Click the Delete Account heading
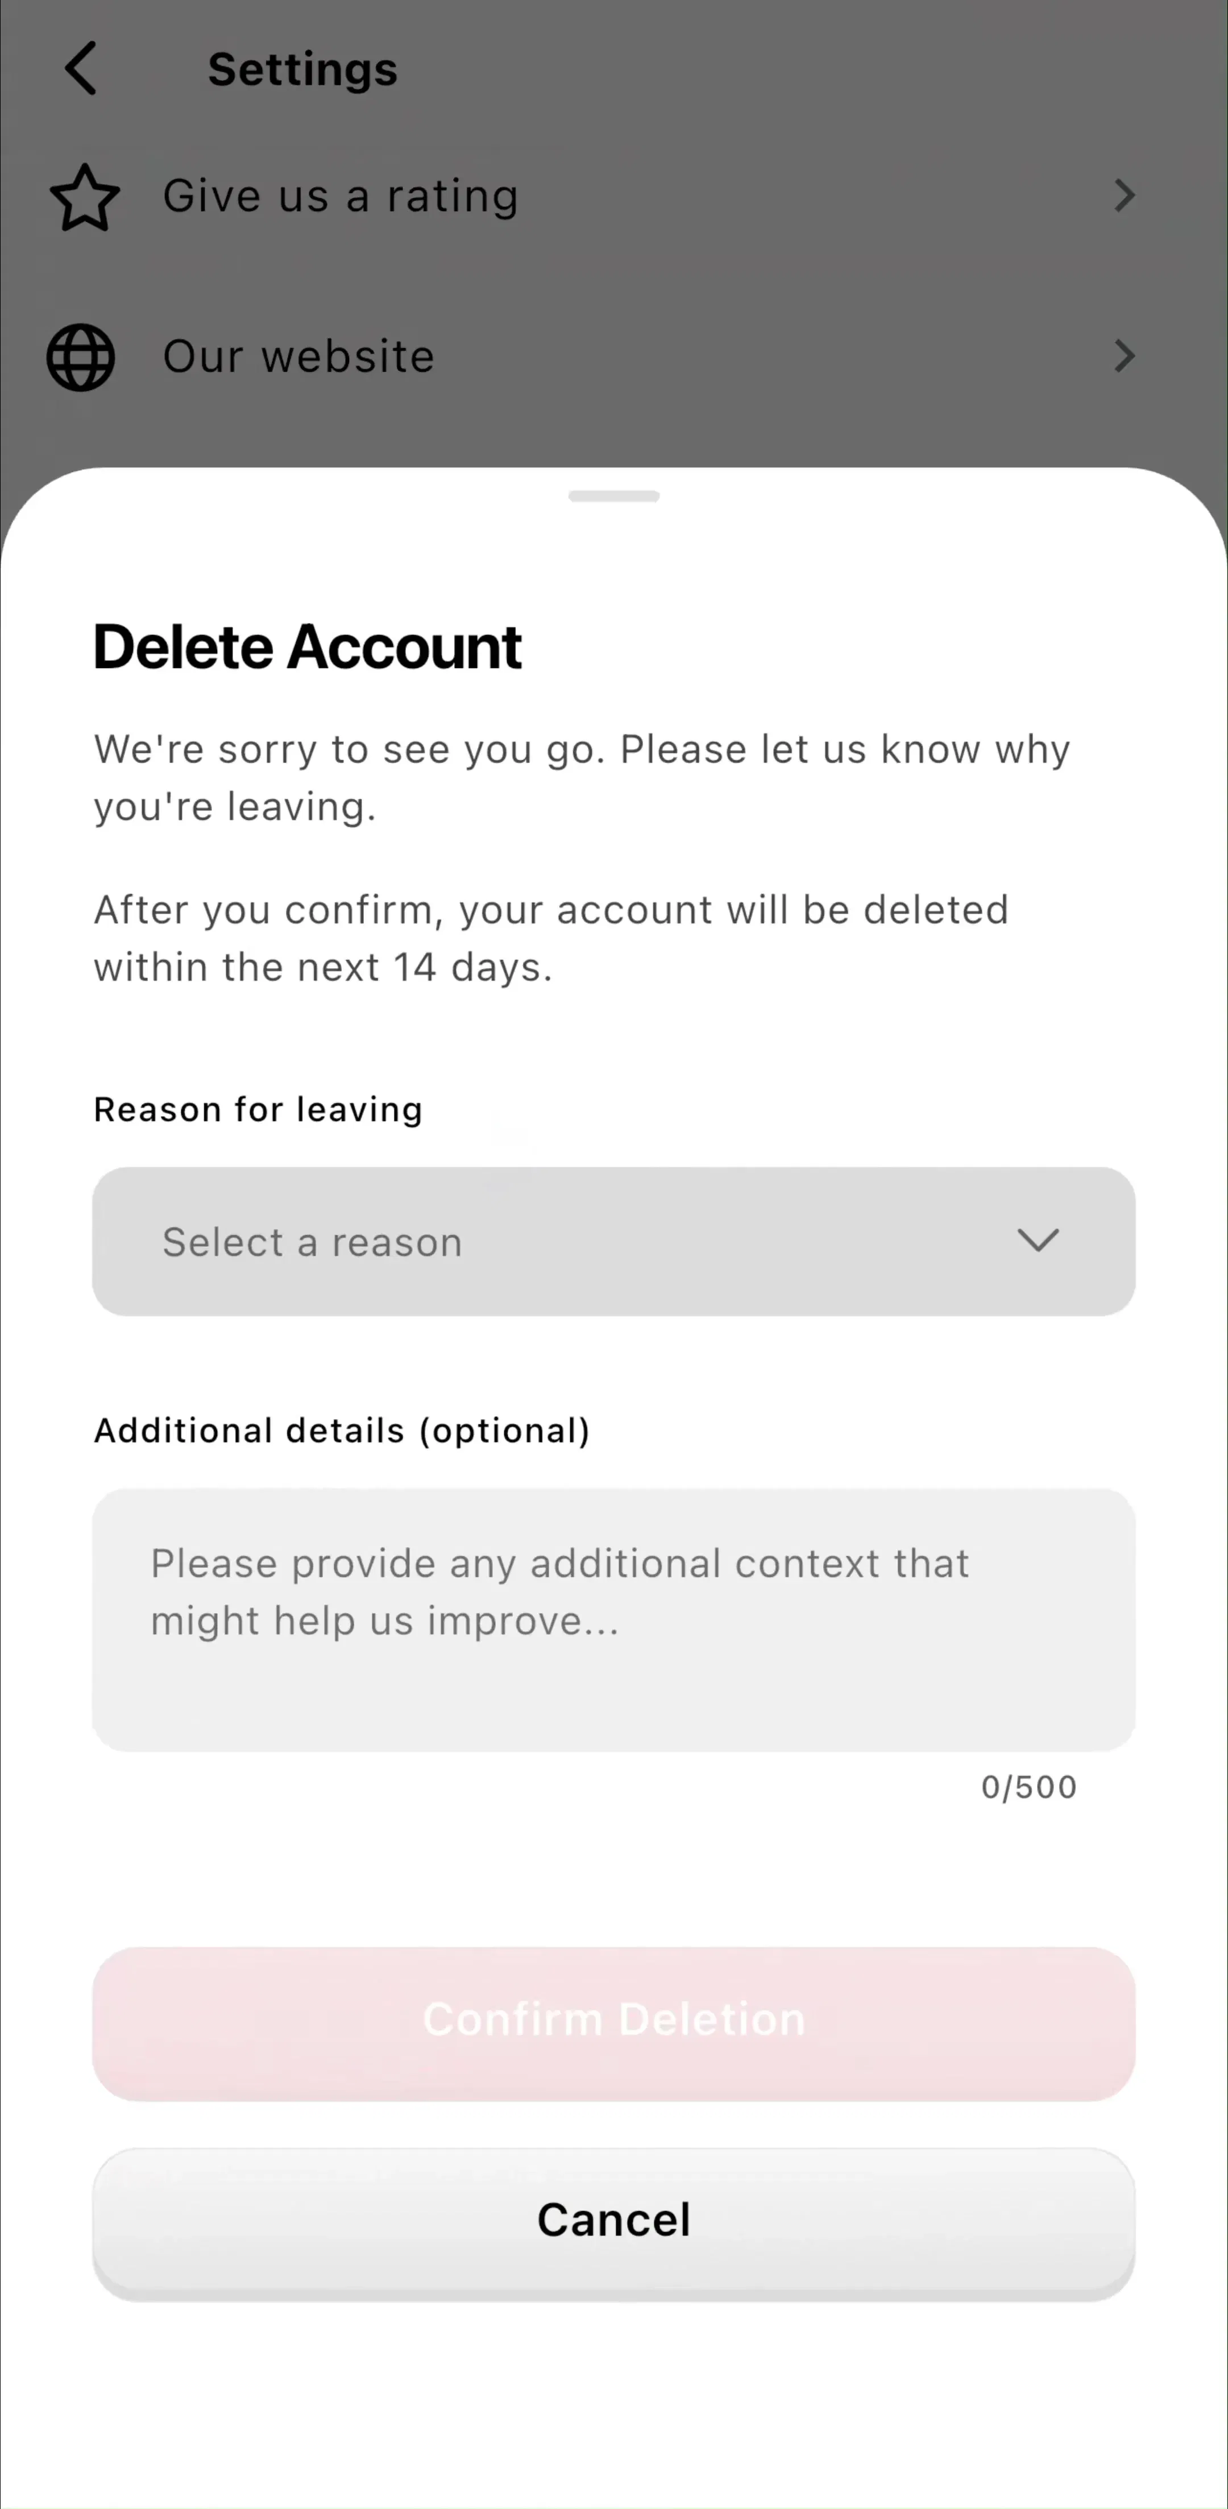The height and width of the screenshot is (2509, 1228). click(308, 647)
